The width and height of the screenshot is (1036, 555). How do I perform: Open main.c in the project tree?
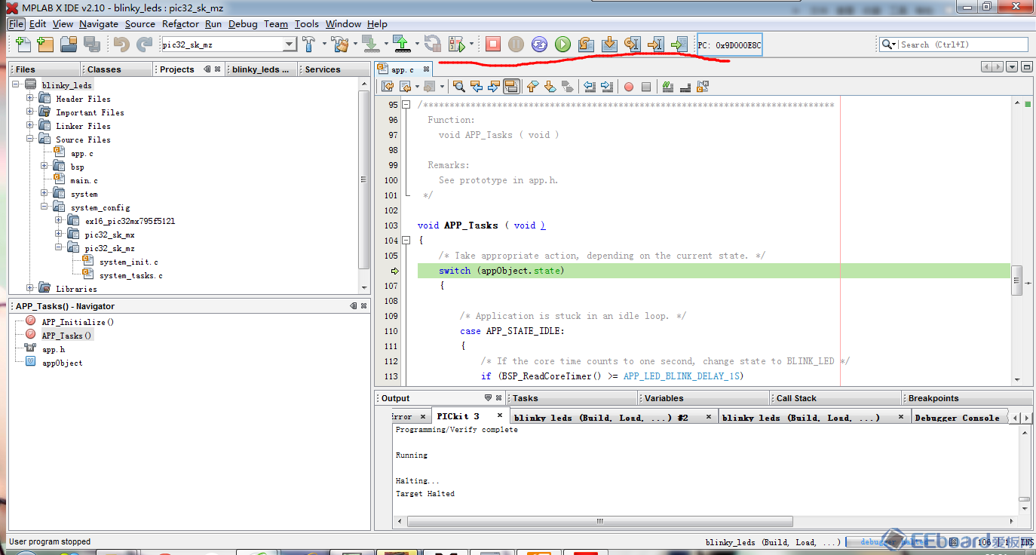tap(84, 180)
